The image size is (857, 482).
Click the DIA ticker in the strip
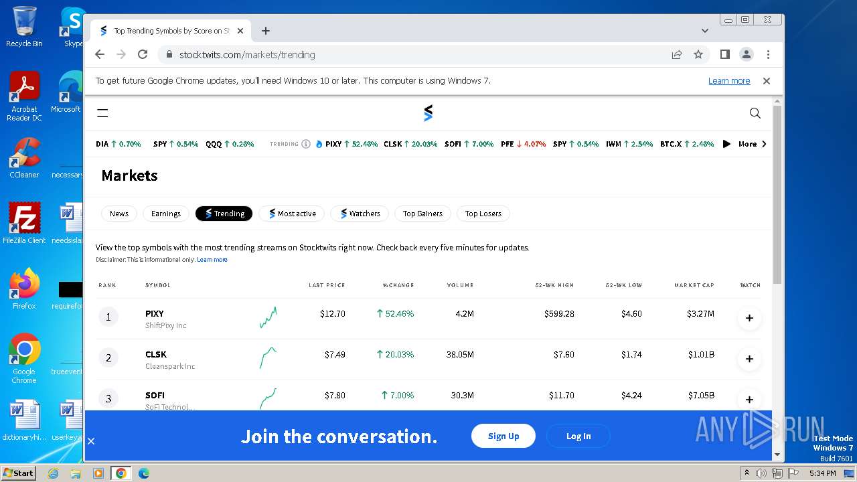pos(119,144)
